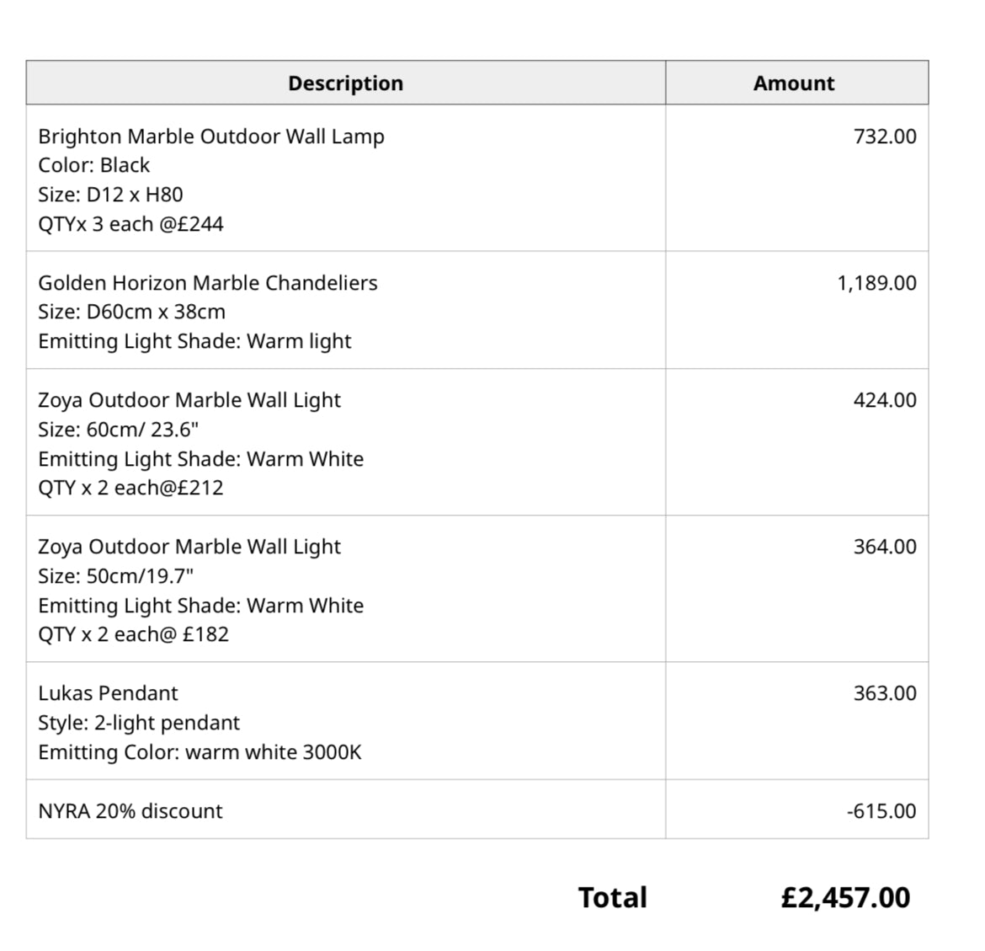Click the Size: D12 x H80 line
985x951 pixels.
tap(110, 195)
